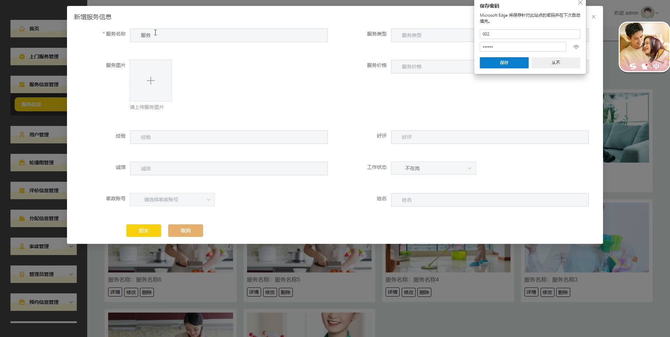Click the 轮播图管理 sidebar icon
Screen dimensions: 670x337
tap(22, 163)
